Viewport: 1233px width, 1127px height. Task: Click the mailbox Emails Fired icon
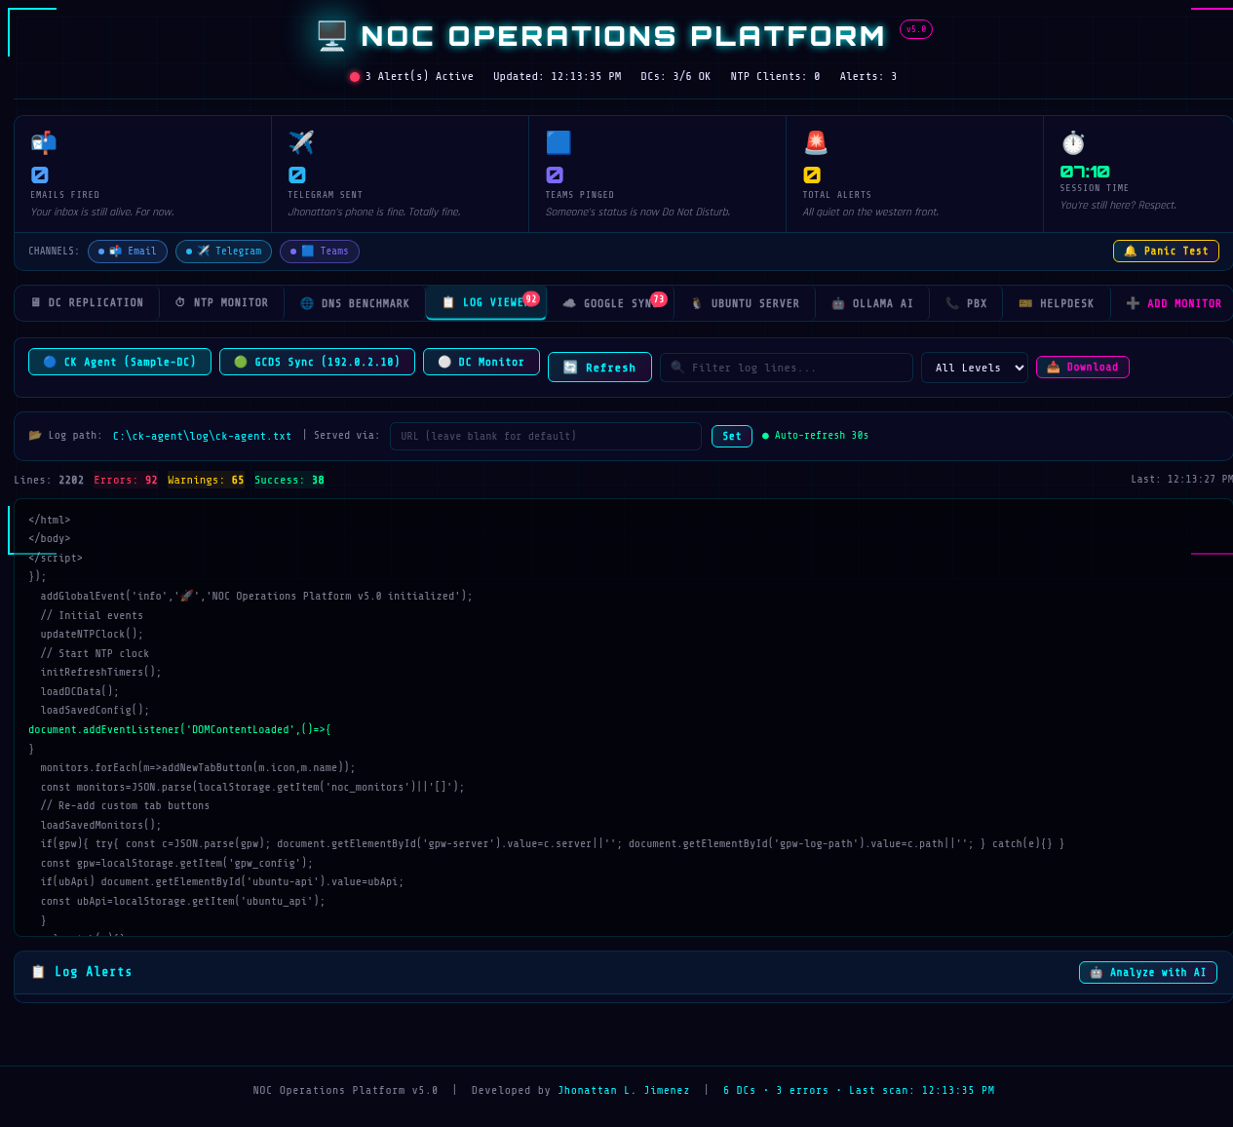click(43, 142)
